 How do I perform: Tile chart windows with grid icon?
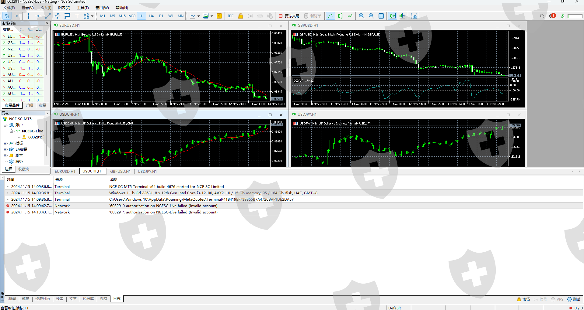point(381,16)
